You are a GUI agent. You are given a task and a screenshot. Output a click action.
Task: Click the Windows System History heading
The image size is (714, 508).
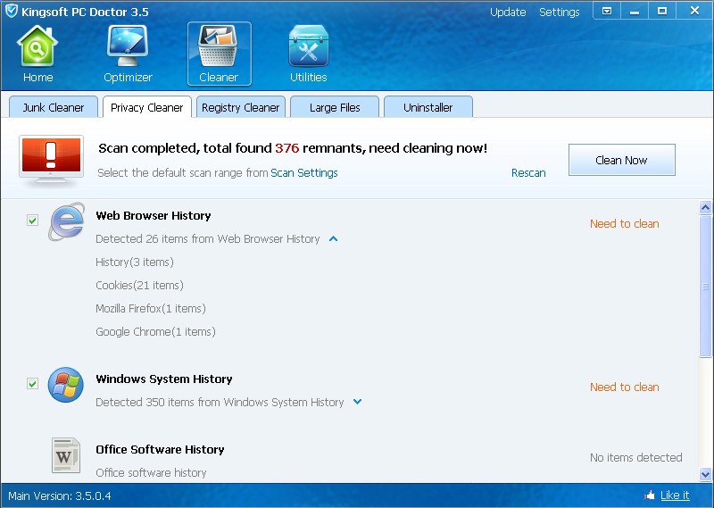164,379
